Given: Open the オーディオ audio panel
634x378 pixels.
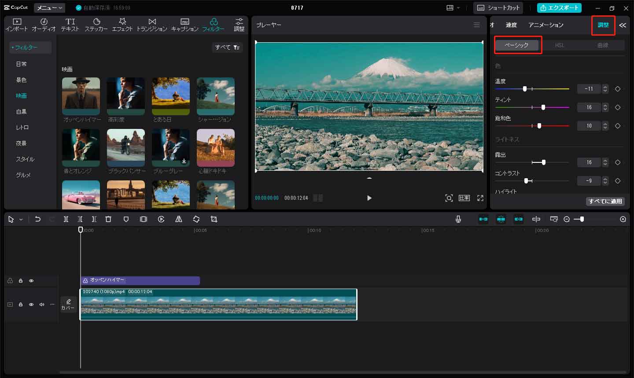Looking at the screenshot, I should pyautogui.click(x=44, y=25).
